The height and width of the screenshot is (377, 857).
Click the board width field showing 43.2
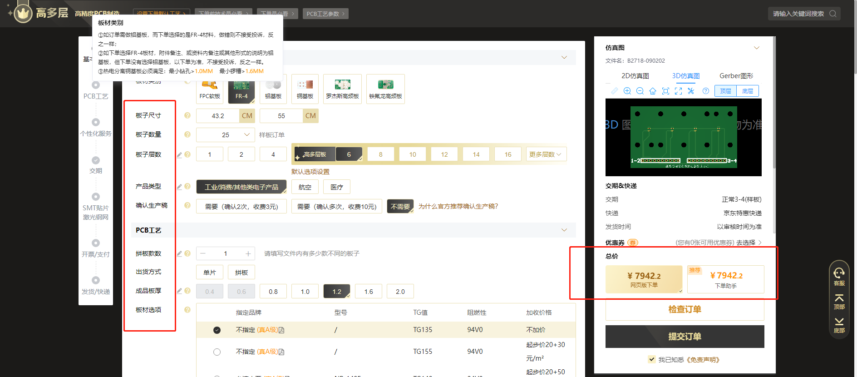click(218, 116)
